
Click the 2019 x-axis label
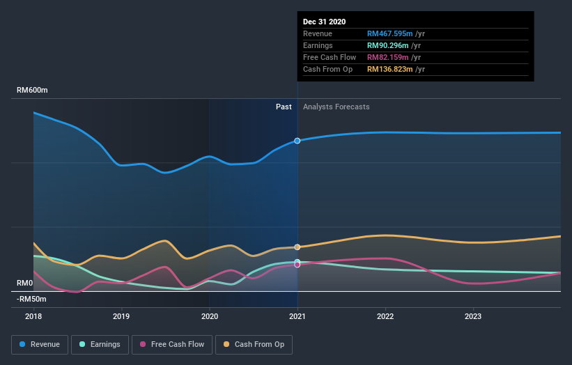121,316
